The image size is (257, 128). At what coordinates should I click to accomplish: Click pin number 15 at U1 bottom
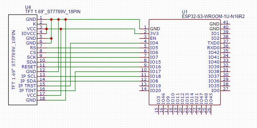(x=156, y=110)
